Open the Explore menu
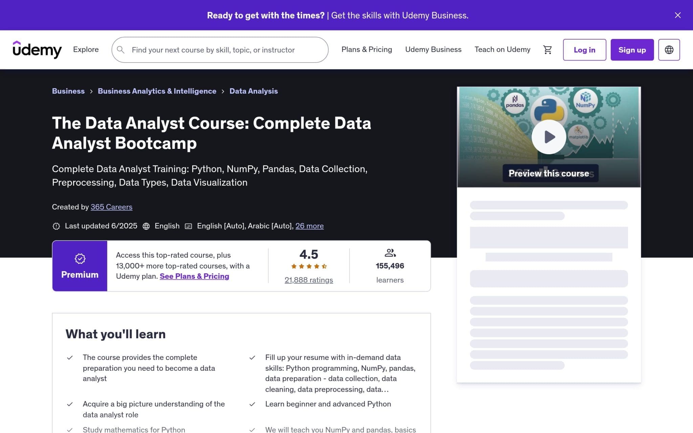This screenshot has height=433, width=693. [x=86, y=49]
